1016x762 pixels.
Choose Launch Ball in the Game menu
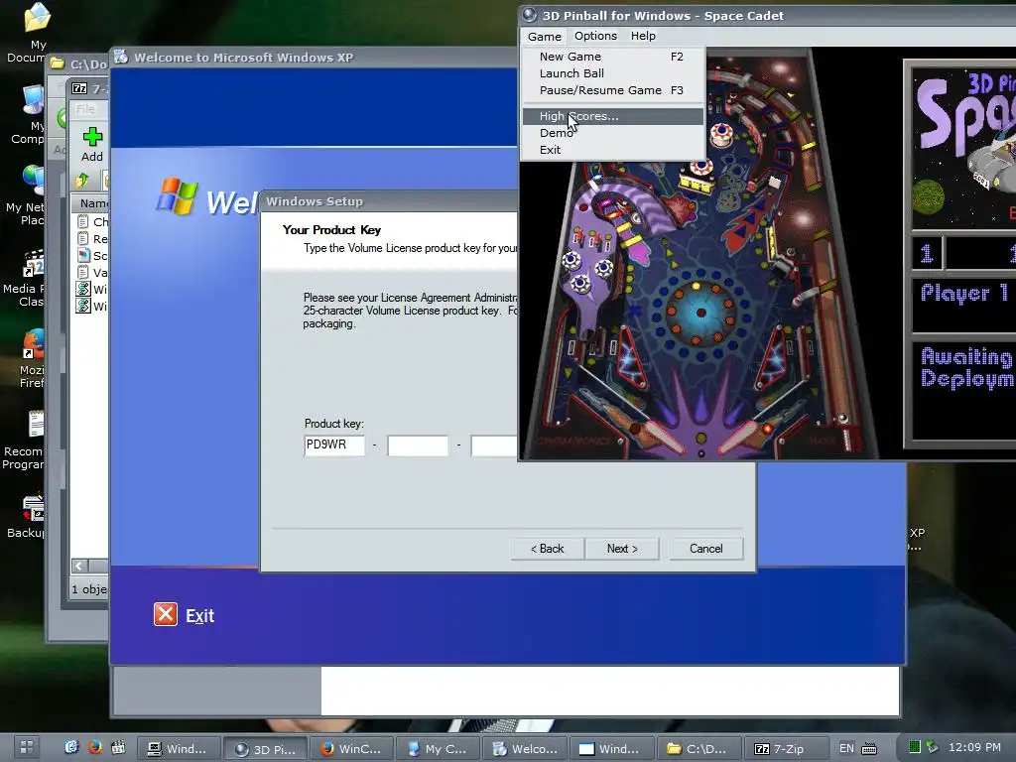pos(612,73)
